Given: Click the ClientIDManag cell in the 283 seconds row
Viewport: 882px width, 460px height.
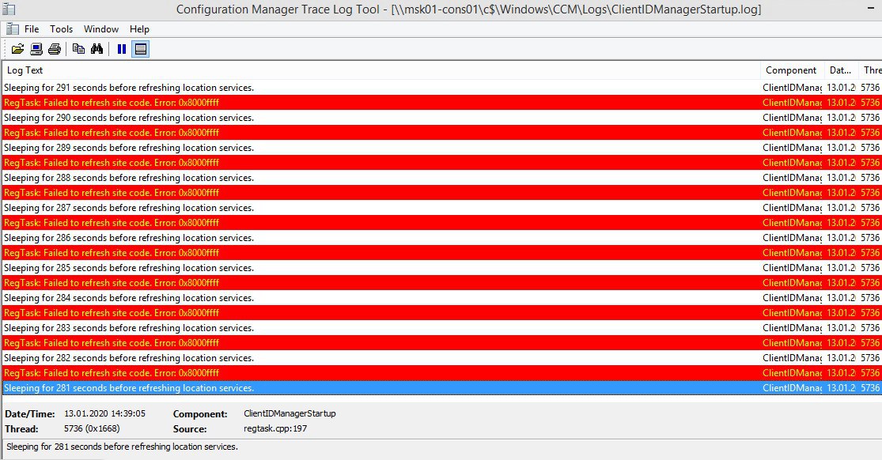Looking at the screenshot, I should 792,328.
